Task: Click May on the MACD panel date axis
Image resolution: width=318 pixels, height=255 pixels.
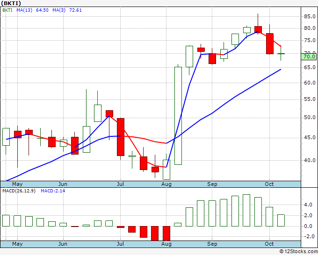Action: click(x=17, y=244)
